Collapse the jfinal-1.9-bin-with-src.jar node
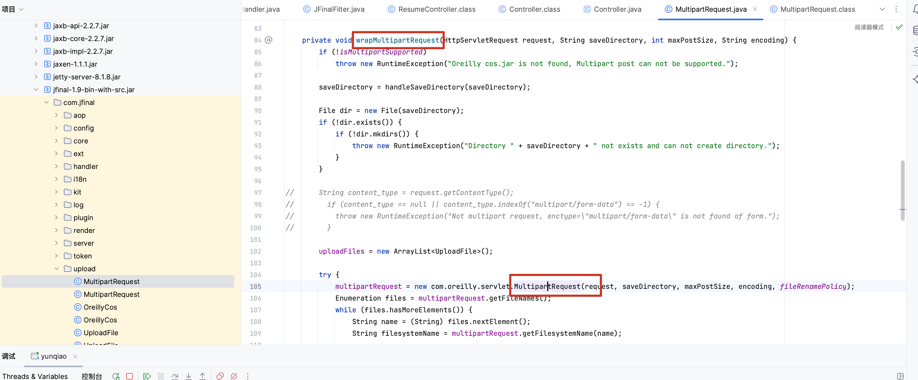The image size is (918, 380). tap(36, 90)
